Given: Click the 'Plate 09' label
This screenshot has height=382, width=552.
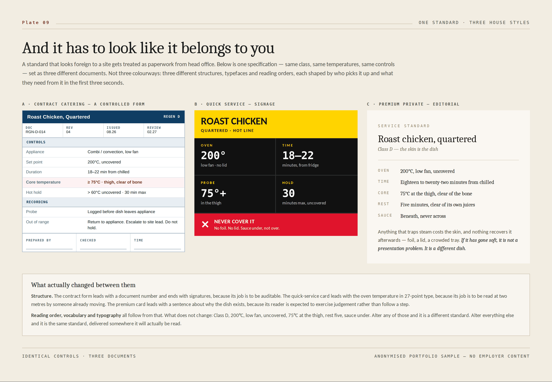Looking at the screenshot, I should click(36, 23).
